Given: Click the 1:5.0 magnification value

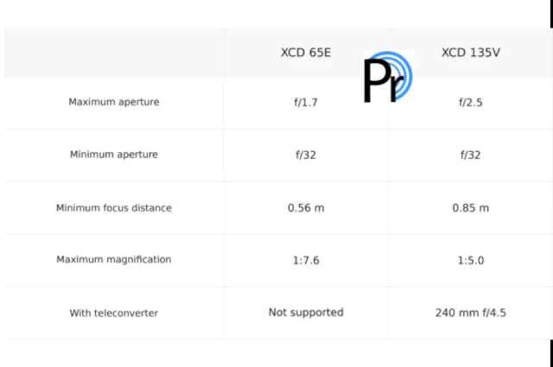Looking at the screenshot, I should click(470, 260).
